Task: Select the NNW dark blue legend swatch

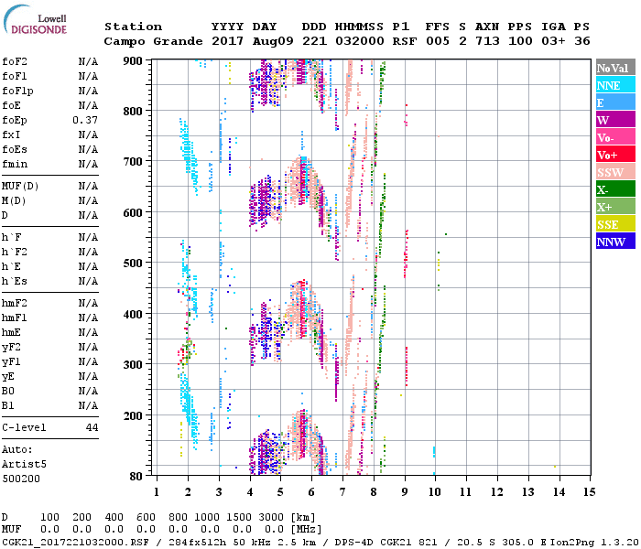Action: pyautogui.click(x=614, y=242)
